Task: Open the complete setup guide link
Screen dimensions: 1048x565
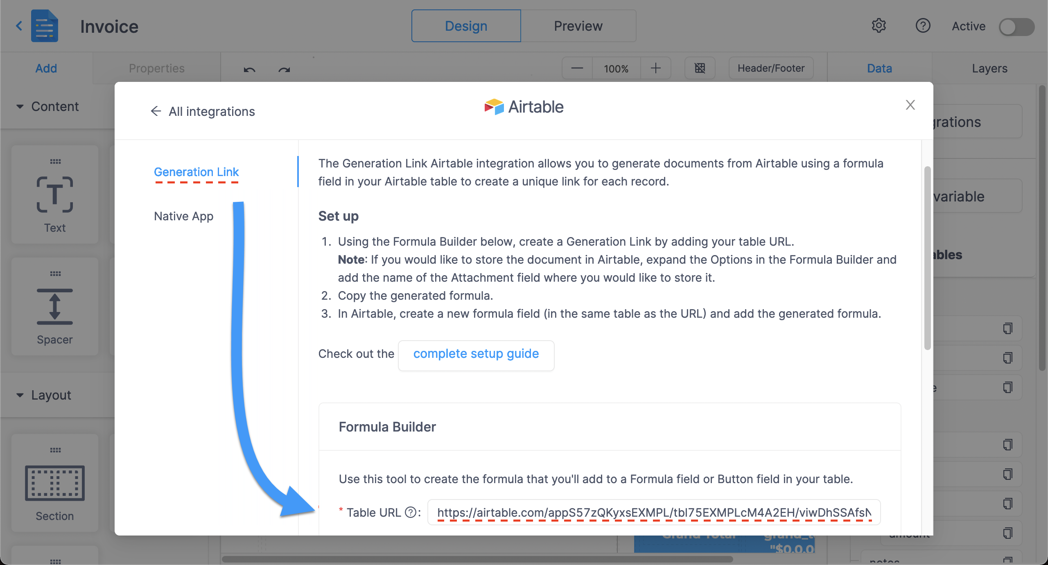Action: coord(476,354)
